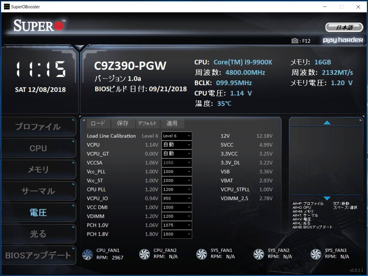Open the PCH 1.8V 1800 dropdown
Viewport: 368px width, 276px height.
pyautogui.click(x=177, y=234)
